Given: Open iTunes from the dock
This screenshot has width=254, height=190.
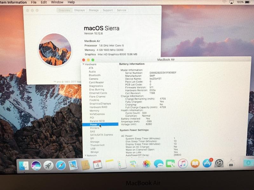Looking at the screenshot, I should 183,163.
